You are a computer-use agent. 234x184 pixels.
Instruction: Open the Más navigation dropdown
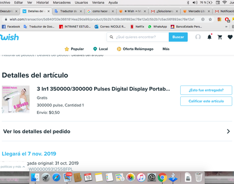(x=166, y=49)
